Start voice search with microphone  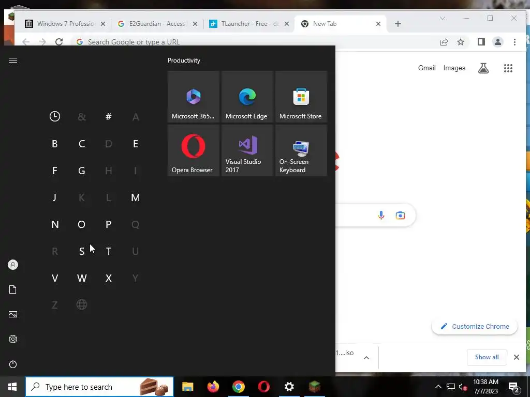coord(381,216)
